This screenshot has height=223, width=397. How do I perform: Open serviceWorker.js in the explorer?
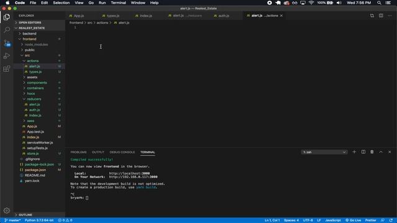point(40,142)
